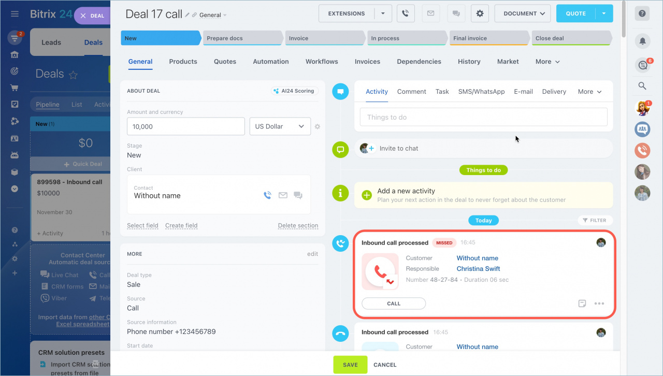
Task: Open chat messages icon with 6 badge
Action: click(x=643, y=65)
